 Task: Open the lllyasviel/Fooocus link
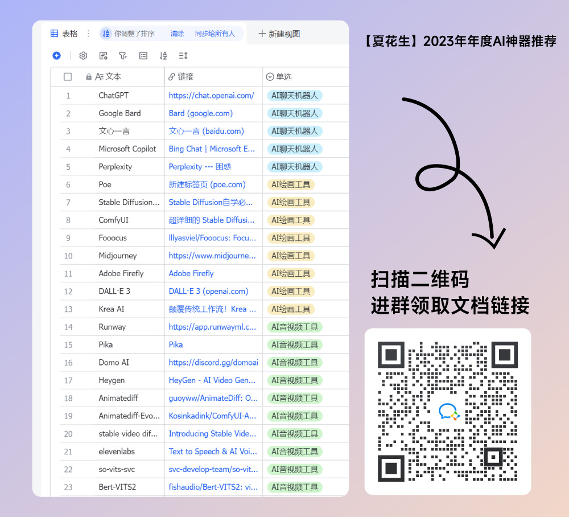tap(212, 238)
